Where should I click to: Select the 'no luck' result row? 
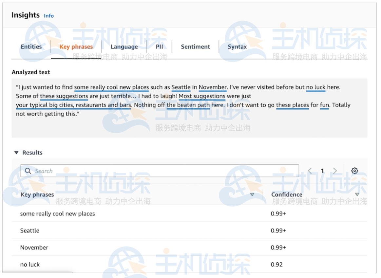[x=190, y=264]
